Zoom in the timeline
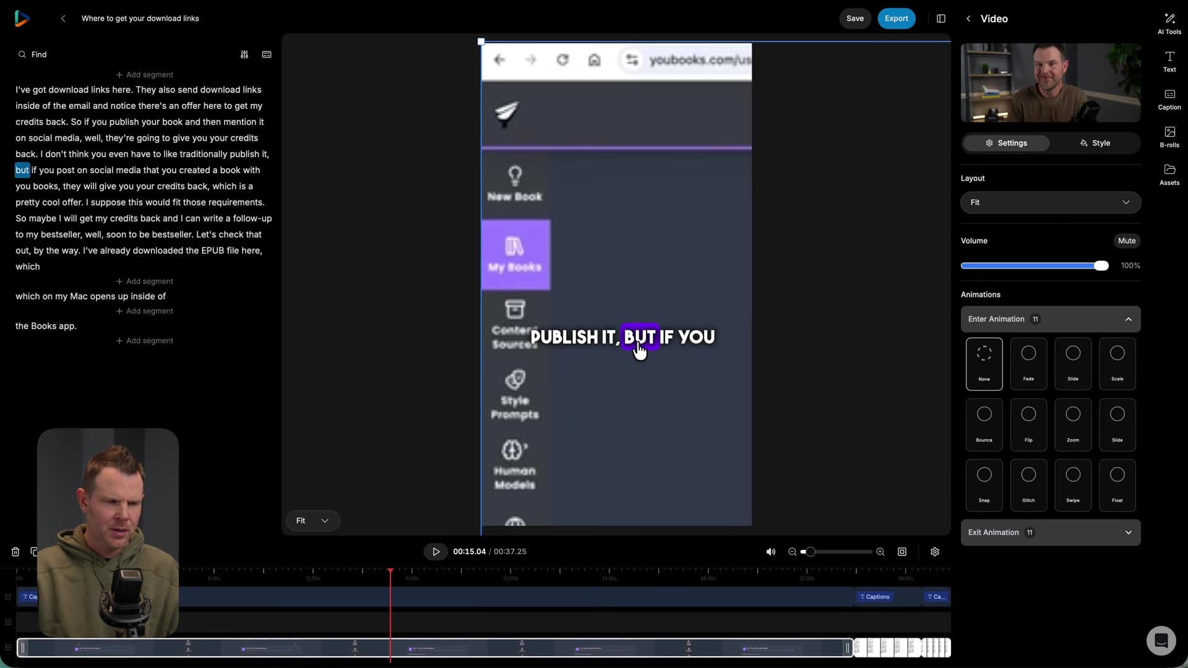 (x=880, y=552)
